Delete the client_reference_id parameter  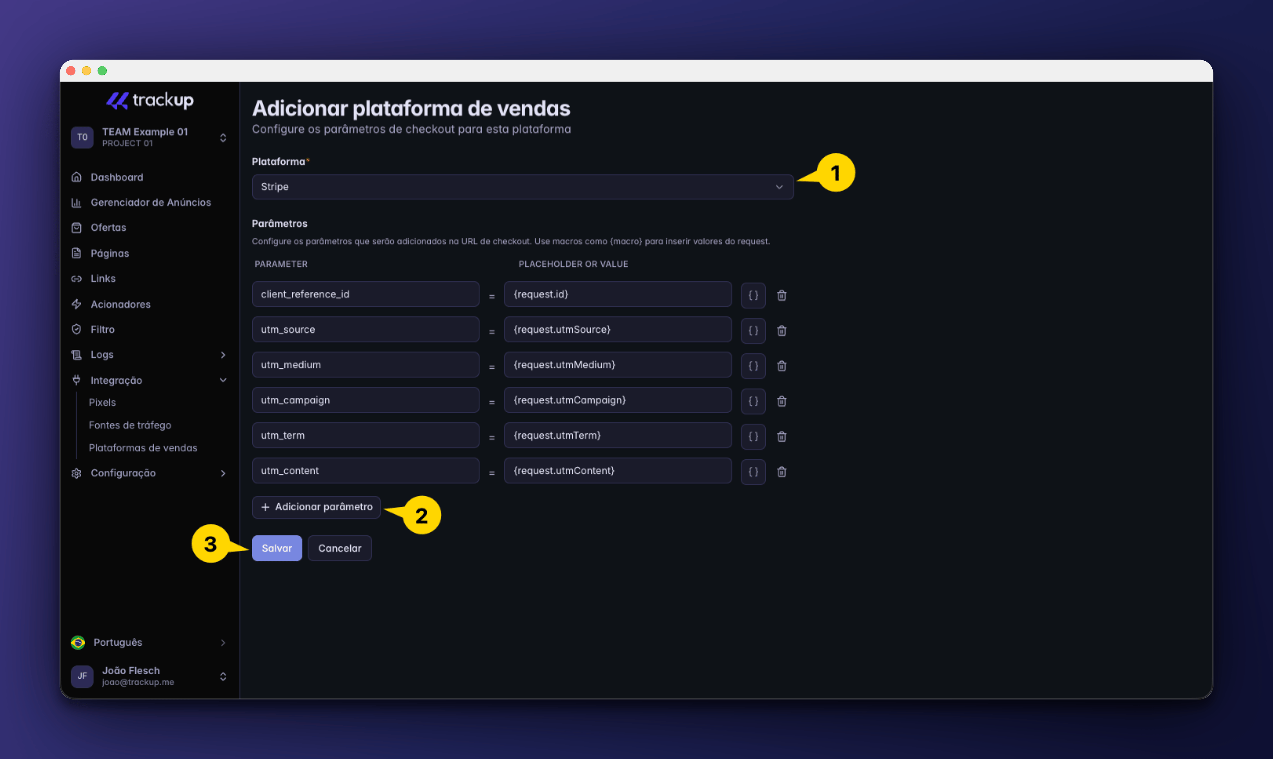781,295
